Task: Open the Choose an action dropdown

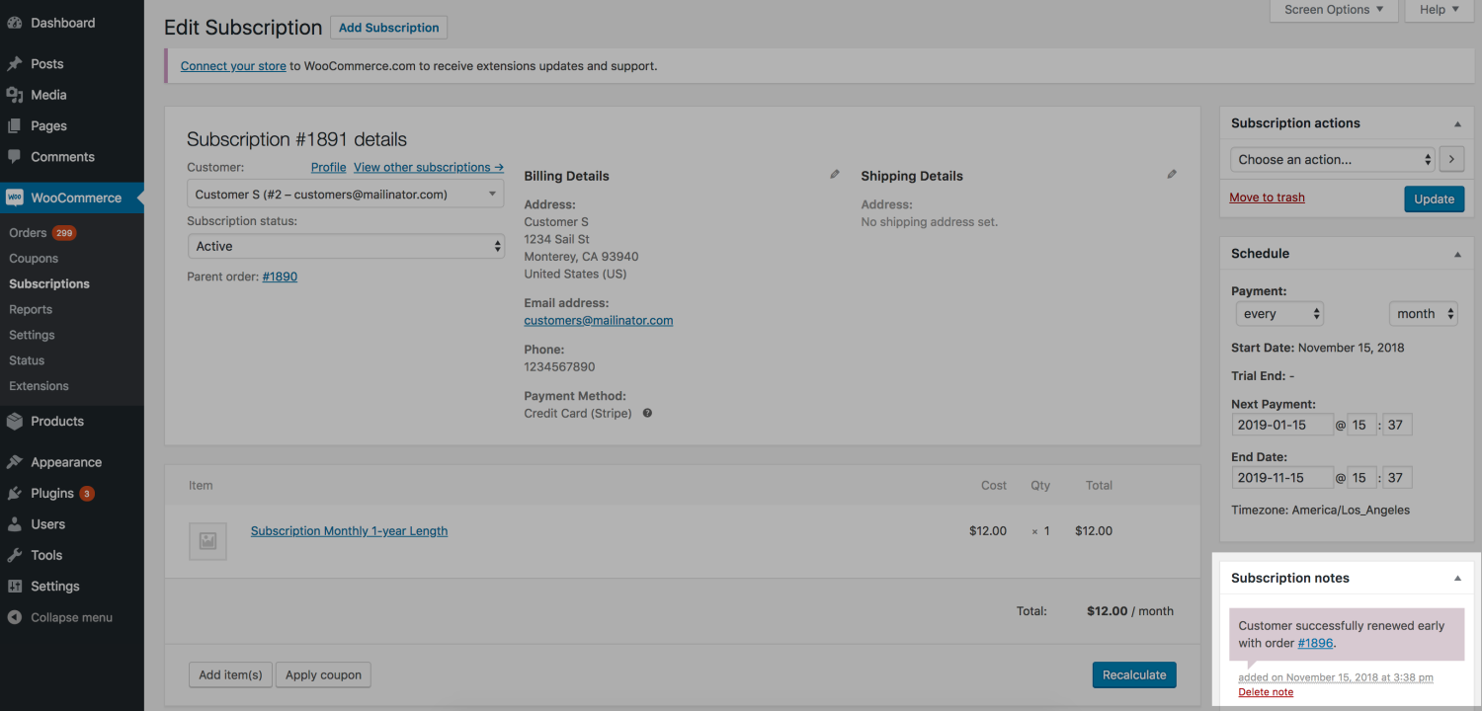Action: tap(1332, 158)
